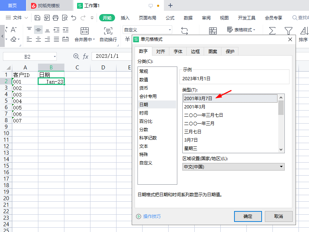Click decrease font size icon
Viewport: 309px width, 232px height.
coord(14,30)
